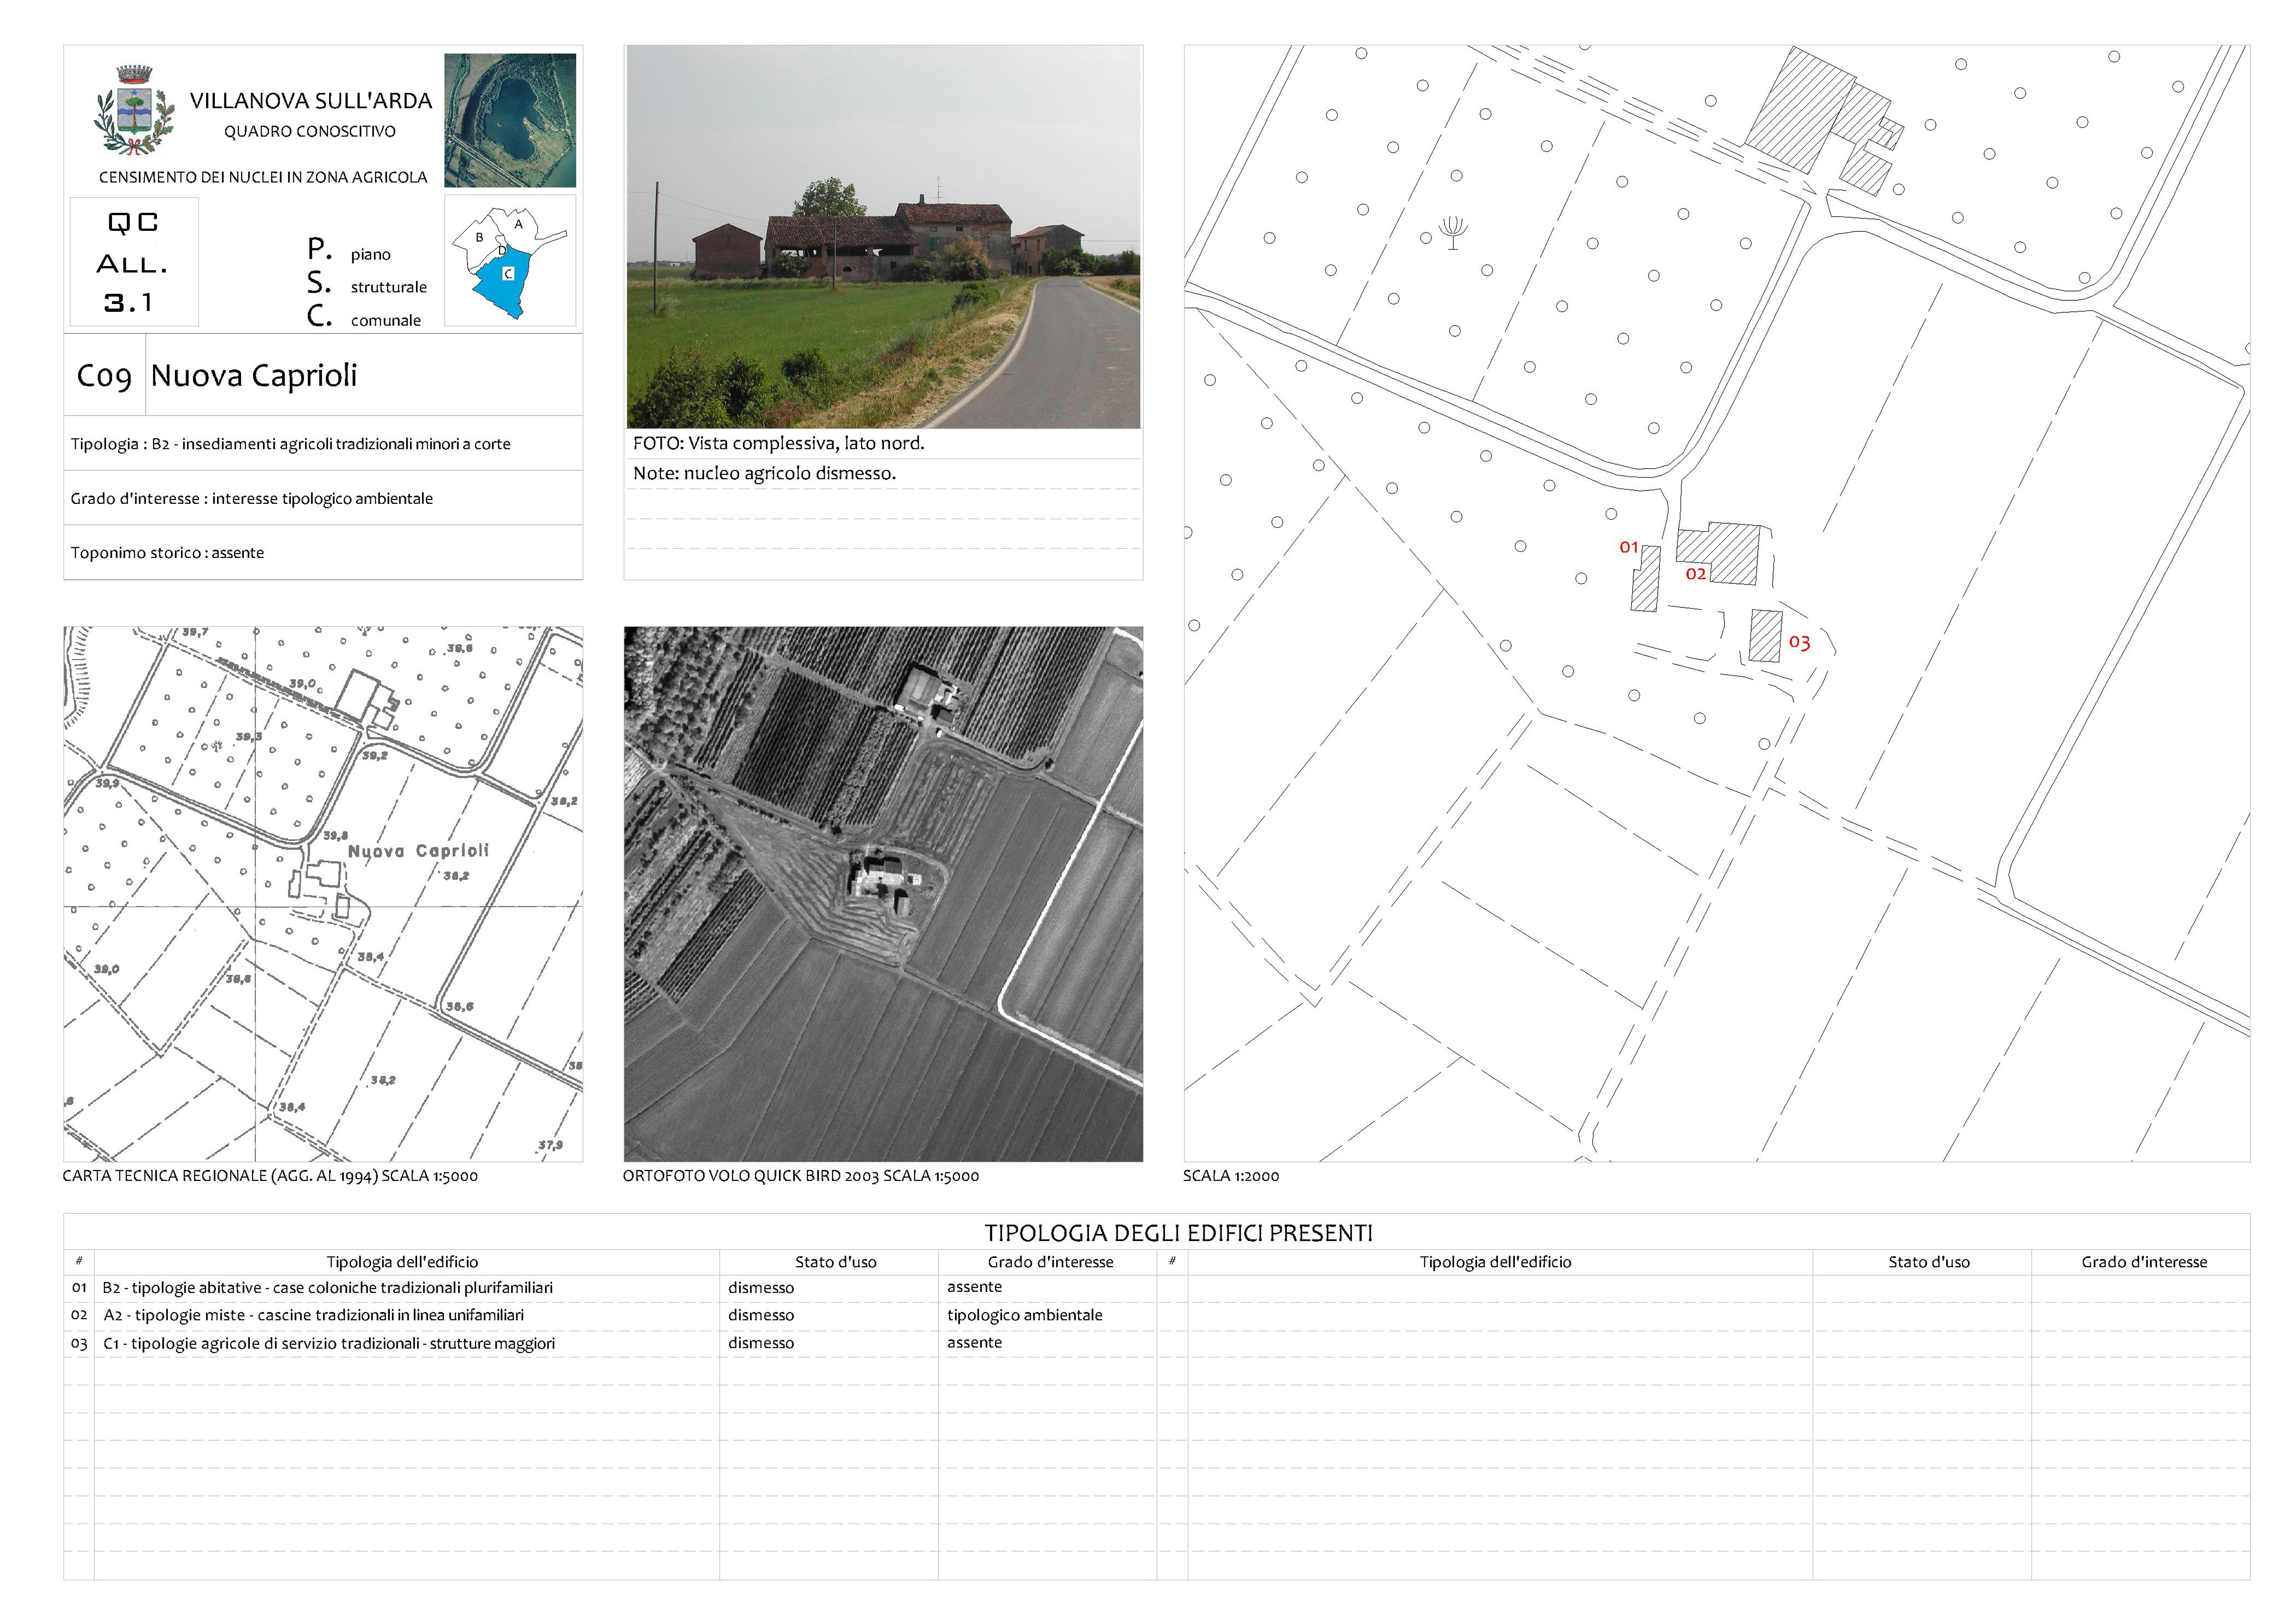Click the 'ORTOFOTO VOLO QUICK BIRD 2003' caption

tap(801, 1176)
